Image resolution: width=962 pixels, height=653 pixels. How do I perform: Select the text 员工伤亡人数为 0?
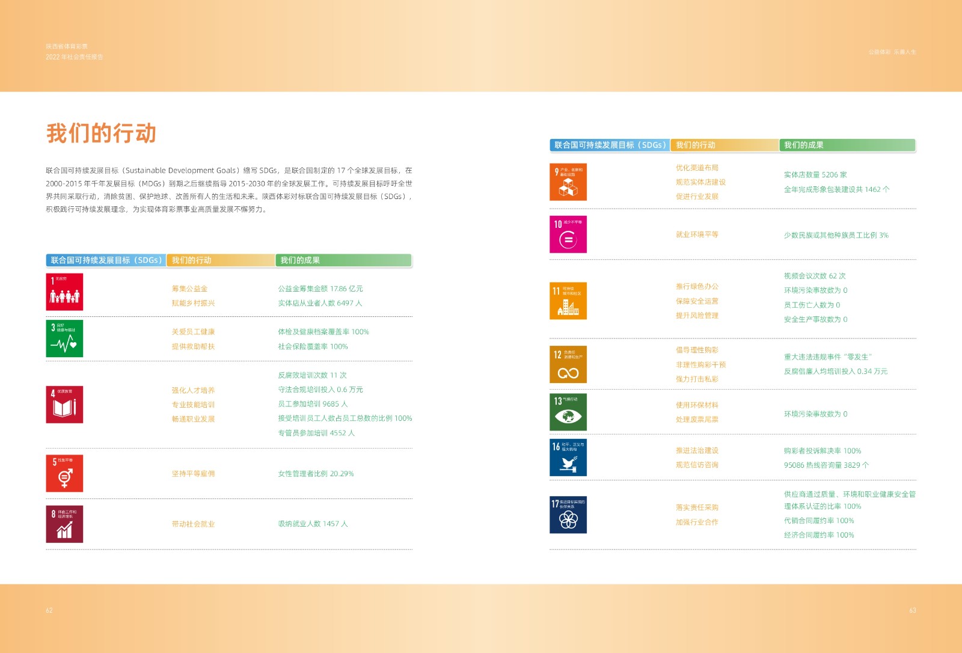pos(812,305)
